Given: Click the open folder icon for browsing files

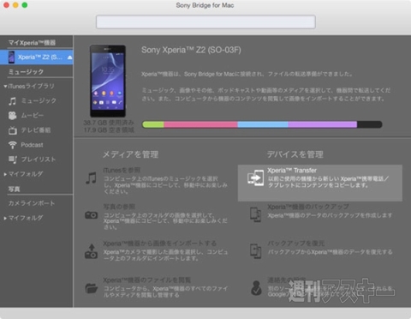Looking at the screenshot, I should pos(92,288).
